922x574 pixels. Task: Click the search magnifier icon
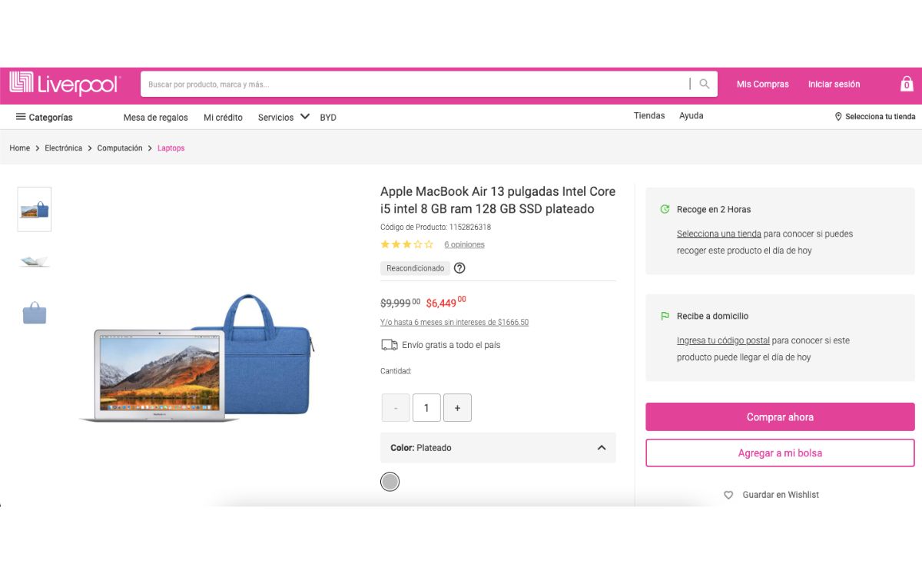(x=704, y=84)
